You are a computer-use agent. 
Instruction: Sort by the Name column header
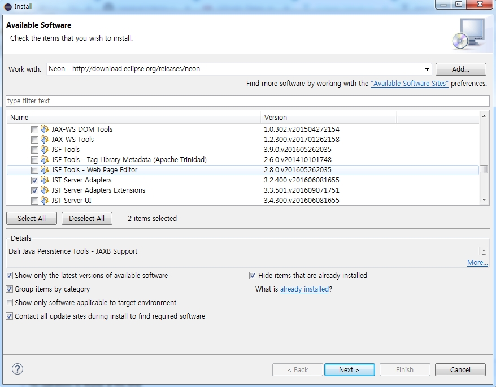coord(133,117)
